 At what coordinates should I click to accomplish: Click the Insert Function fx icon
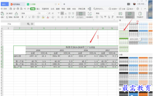[32, 24]
